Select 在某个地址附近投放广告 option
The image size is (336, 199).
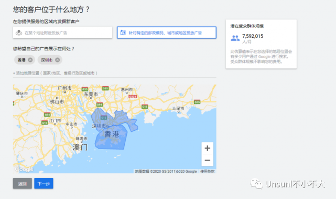click(62, 33)
